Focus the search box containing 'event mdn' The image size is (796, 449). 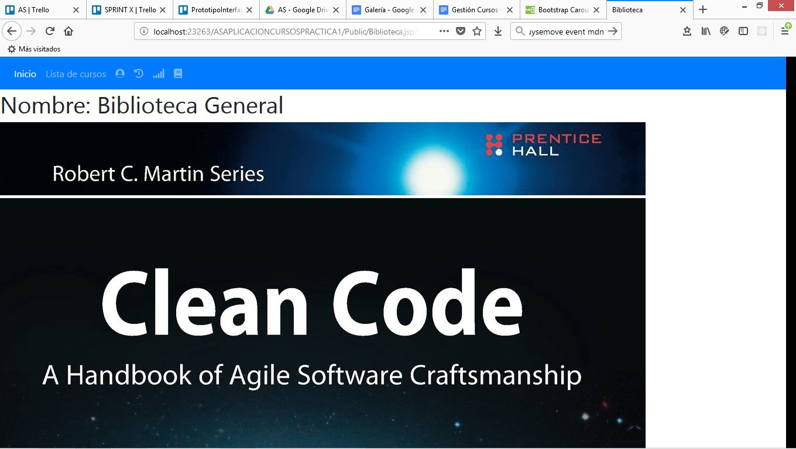566,32
